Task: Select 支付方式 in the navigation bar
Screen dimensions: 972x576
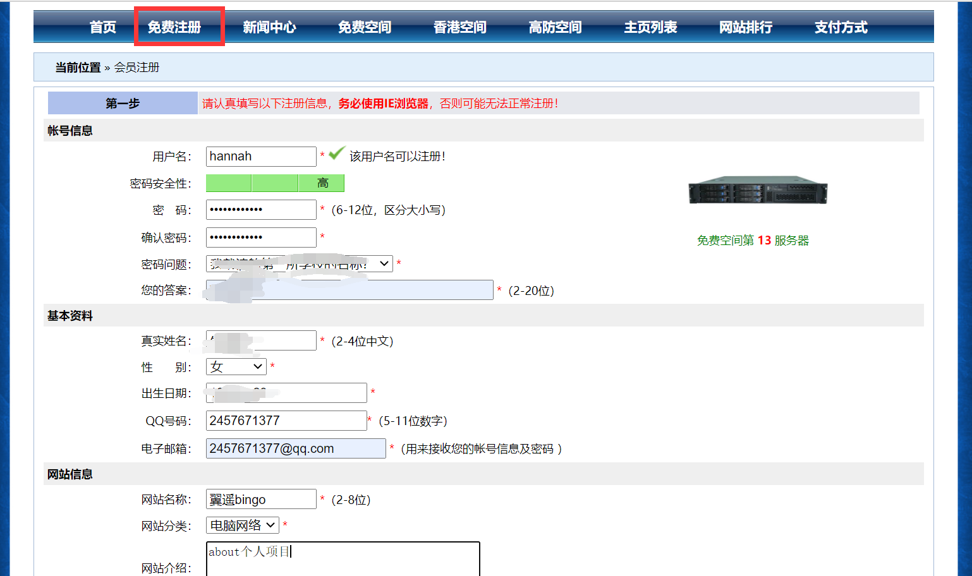Action: [x=841, y=27]
